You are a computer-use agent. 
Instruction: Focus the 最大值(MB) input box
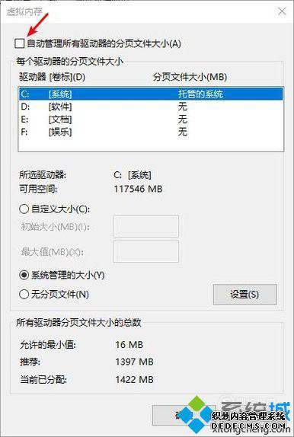click(146, 252)
